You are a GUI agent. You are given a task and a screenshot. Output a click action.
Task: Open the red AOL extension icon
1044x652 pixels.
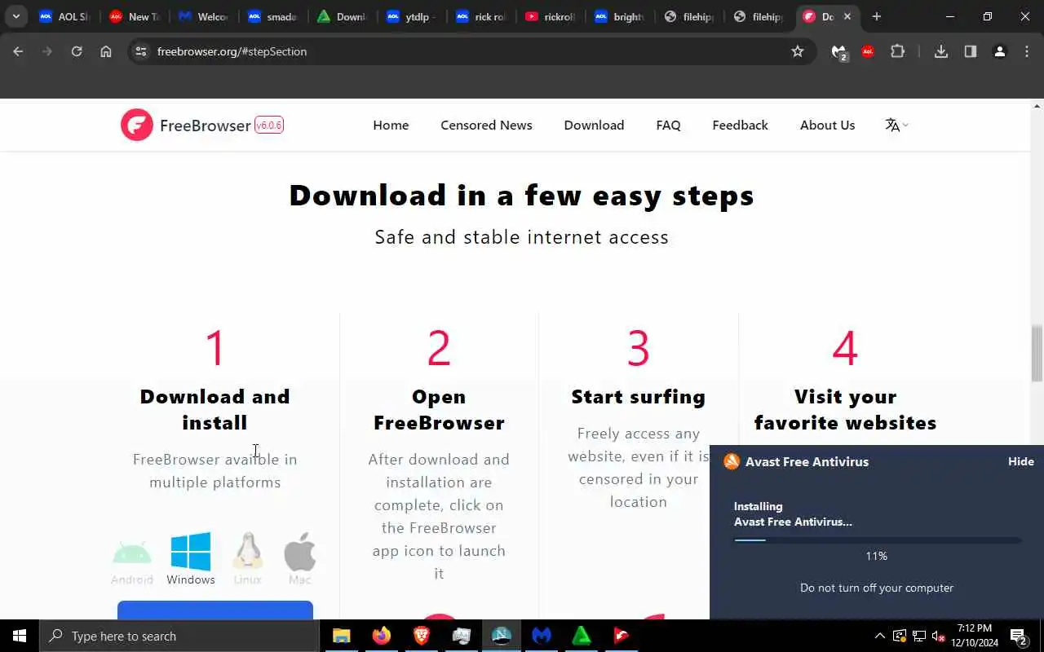pos(868,51)
